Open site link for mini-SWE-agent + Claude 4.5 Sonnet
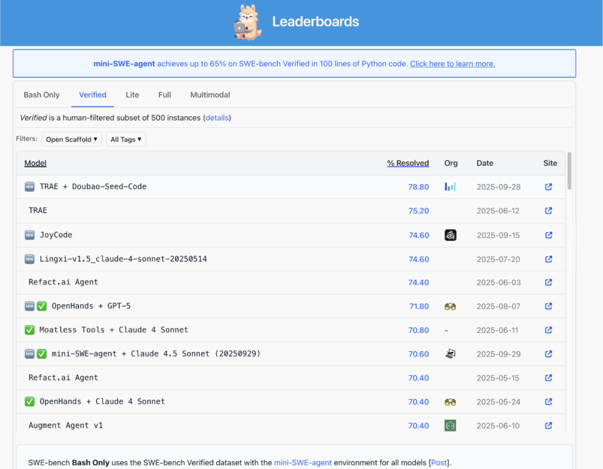 click(x=548, y=353)
